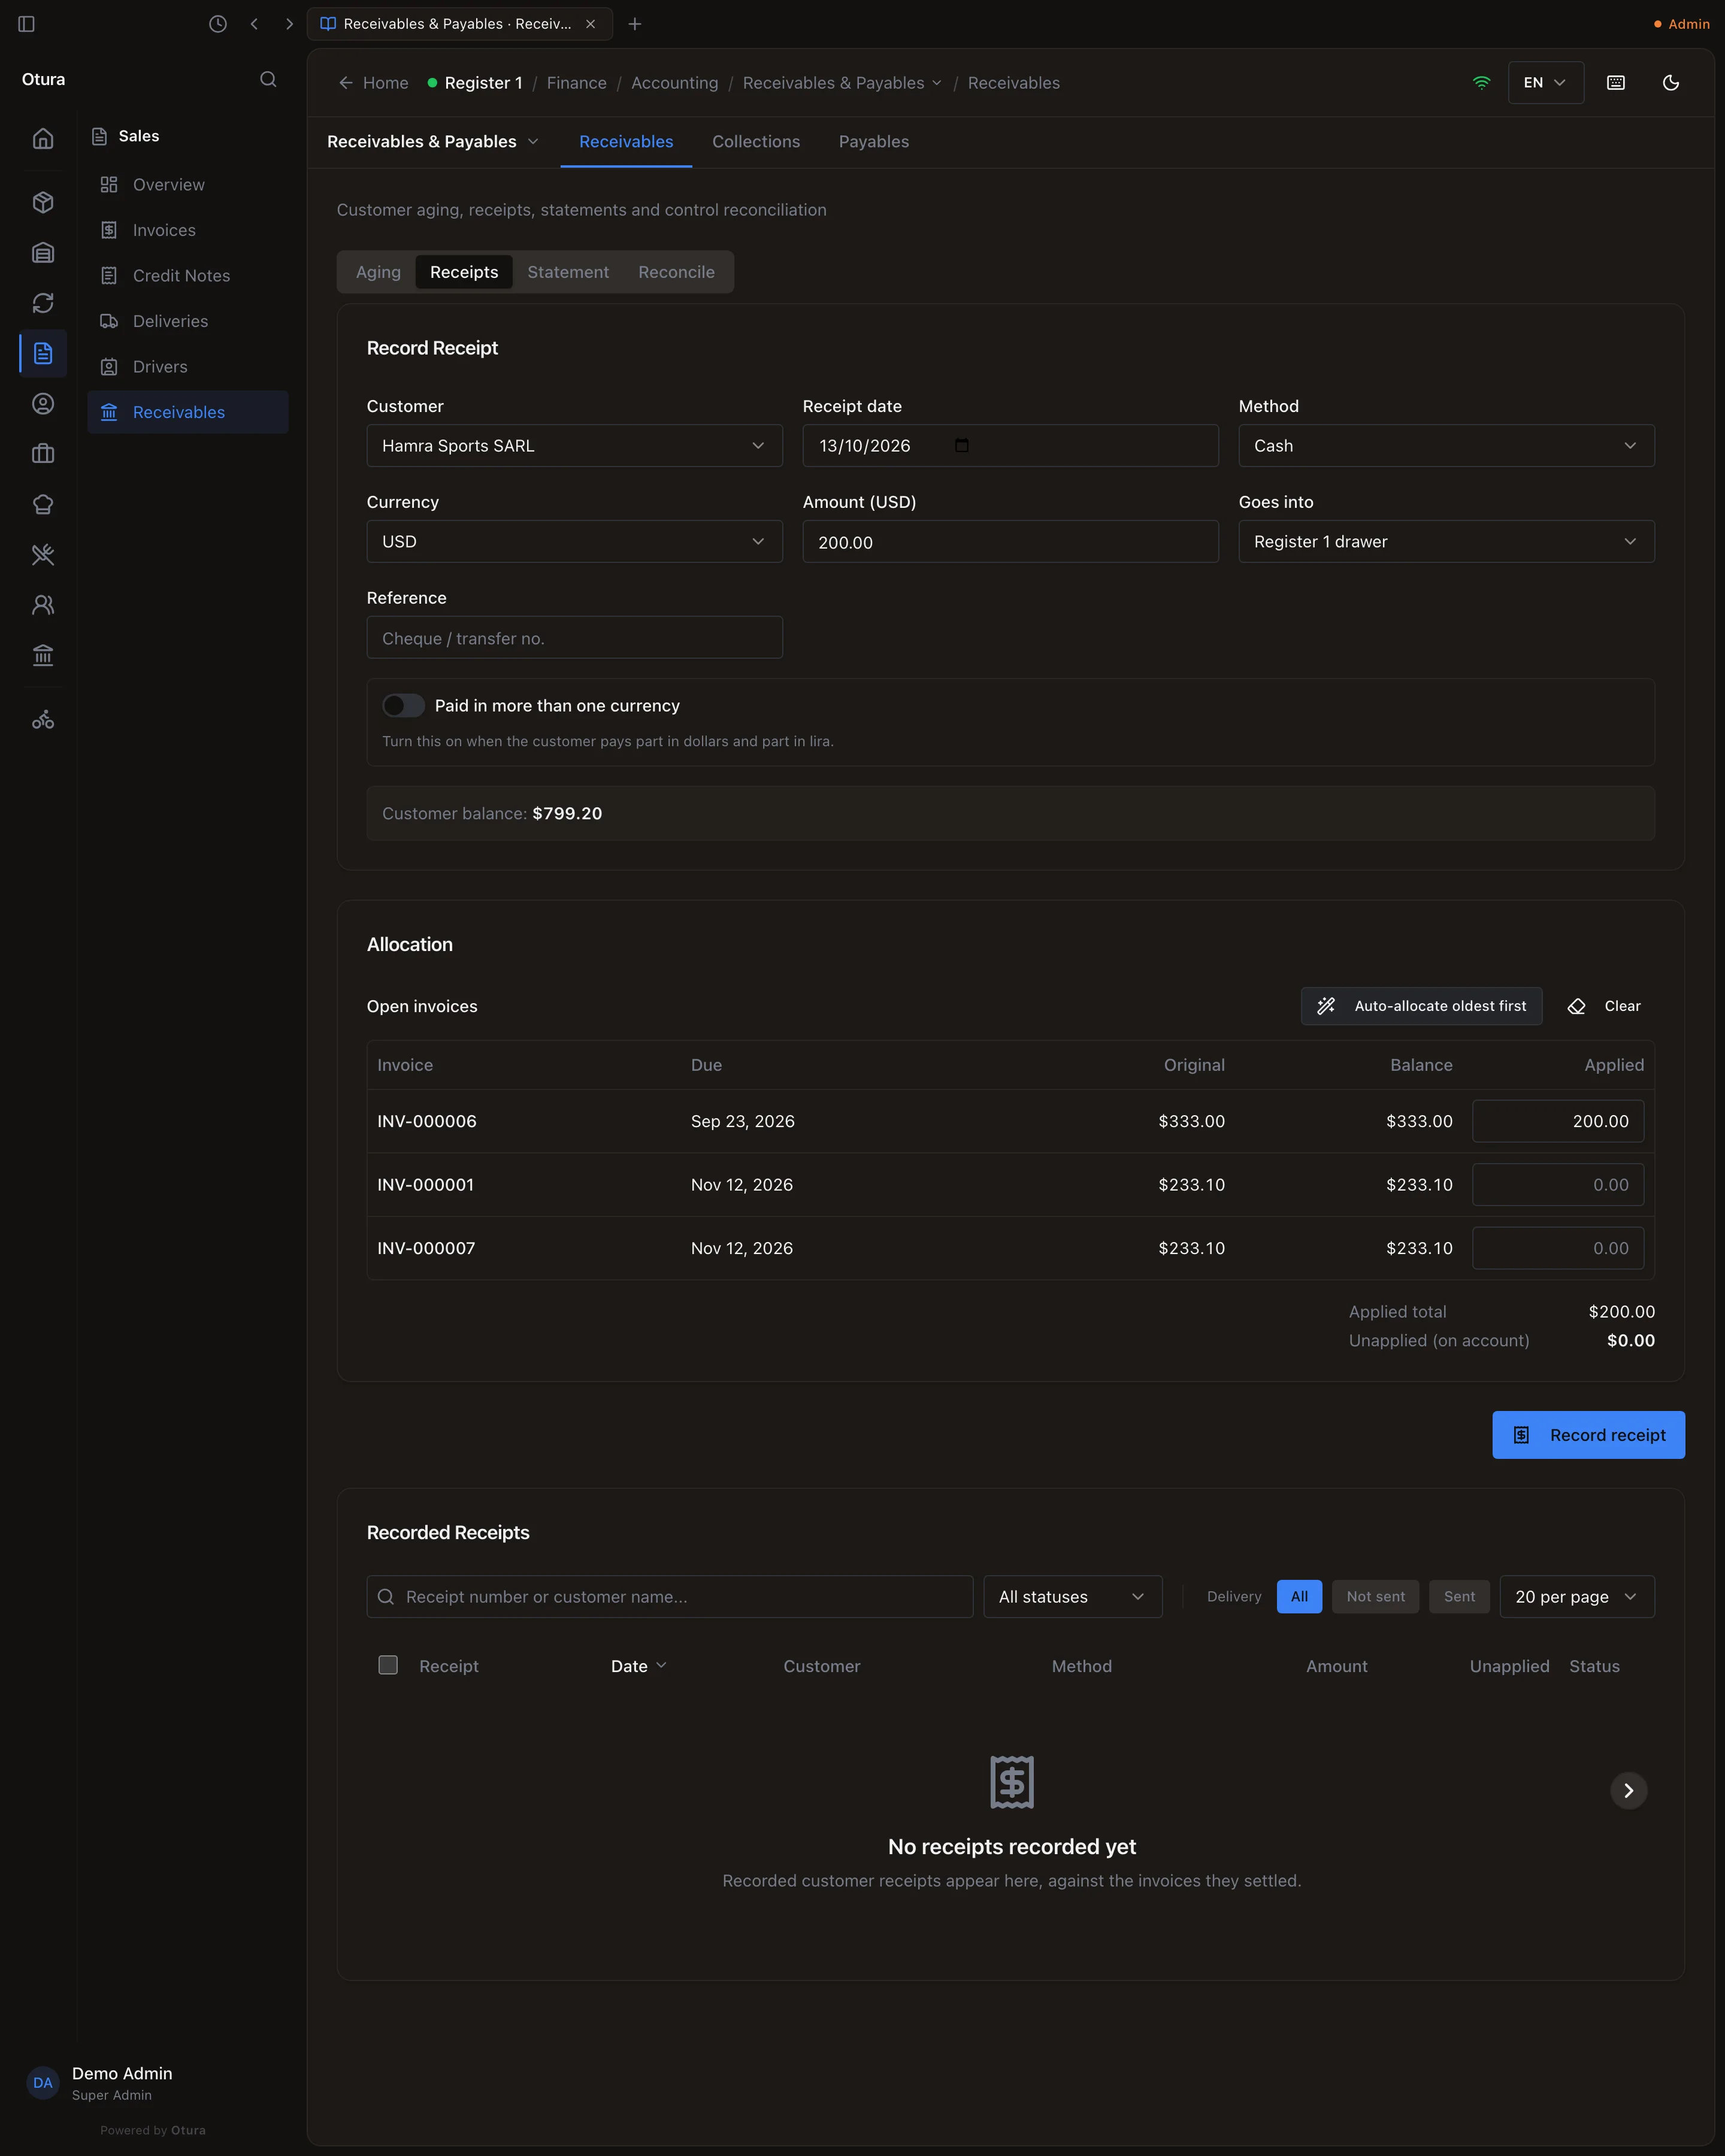Filter delivery by Sent
This screenshot has height=2156, width=1725.
(x=1459, y=1597)
